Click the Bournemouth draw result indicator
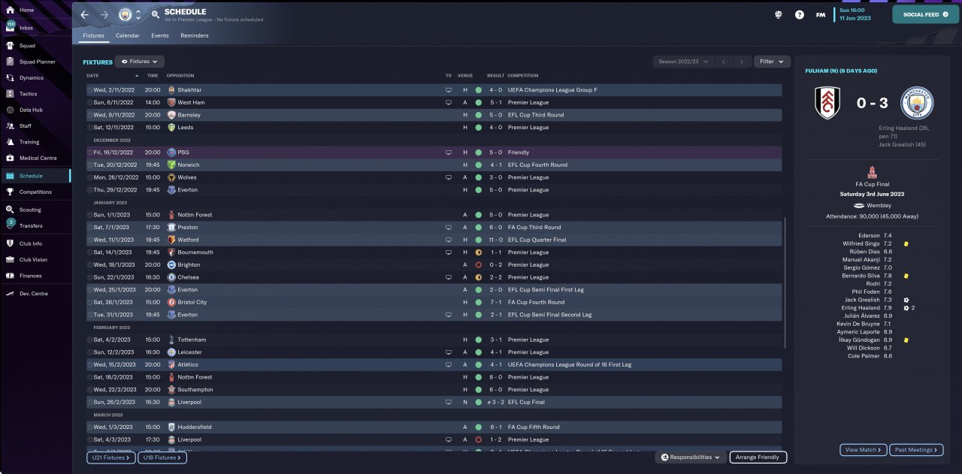This screenshot has width=962, height=474. [x=478, y=252]
